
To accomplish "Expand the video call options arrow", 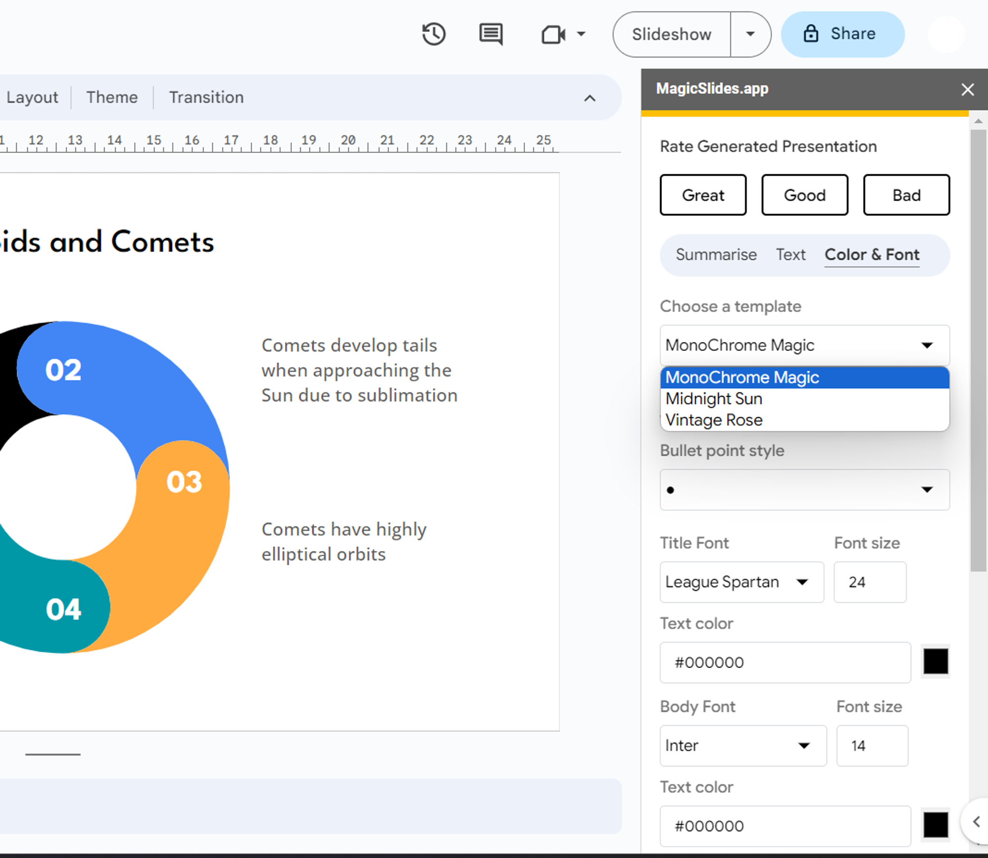I will point(581,34).
